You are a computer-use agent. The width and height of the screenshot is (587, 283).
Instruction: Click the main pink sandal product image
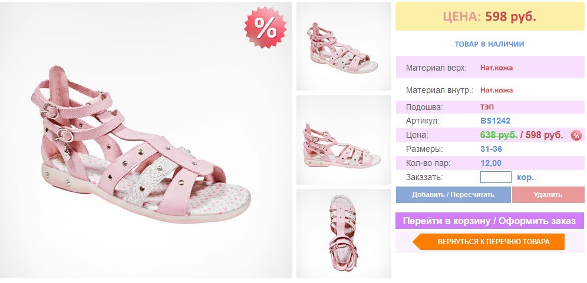coord(146,140)
